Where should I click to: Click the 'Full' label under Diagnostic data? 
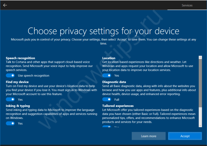tap(117, 100)
